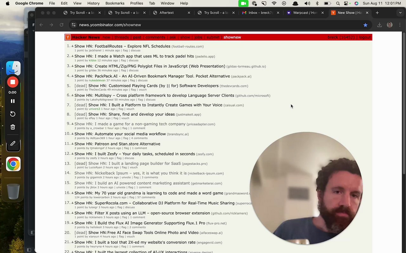This screenshot has width=406, height=253.
Task: Upvote the SuperRocola.com post
Action: pyautogui.click(x=72, y=203)
